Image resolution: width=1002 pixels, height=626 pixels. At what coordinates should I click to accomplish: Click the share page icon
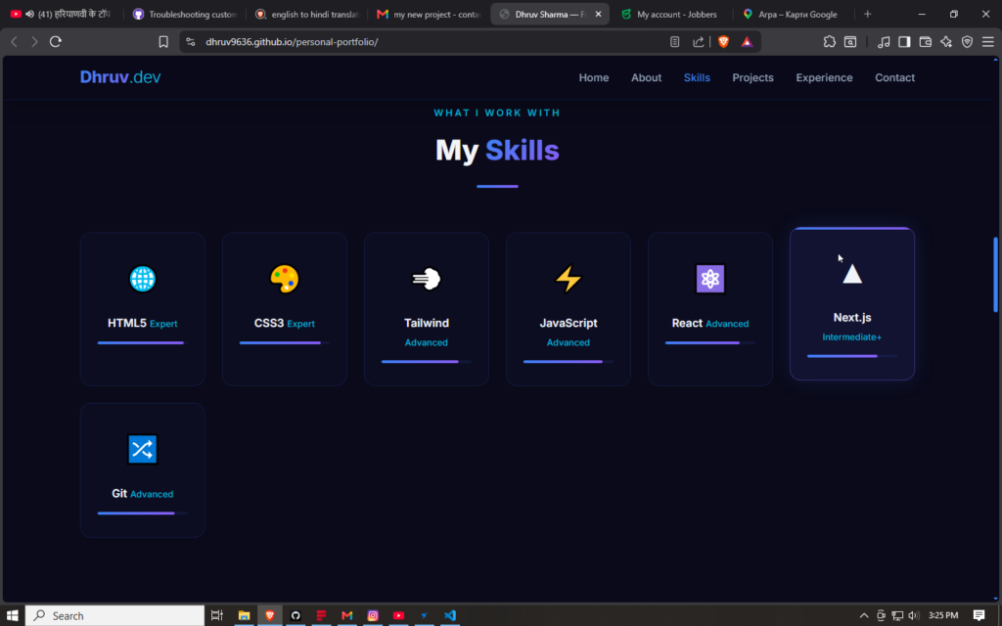click(x=699, y=41)
